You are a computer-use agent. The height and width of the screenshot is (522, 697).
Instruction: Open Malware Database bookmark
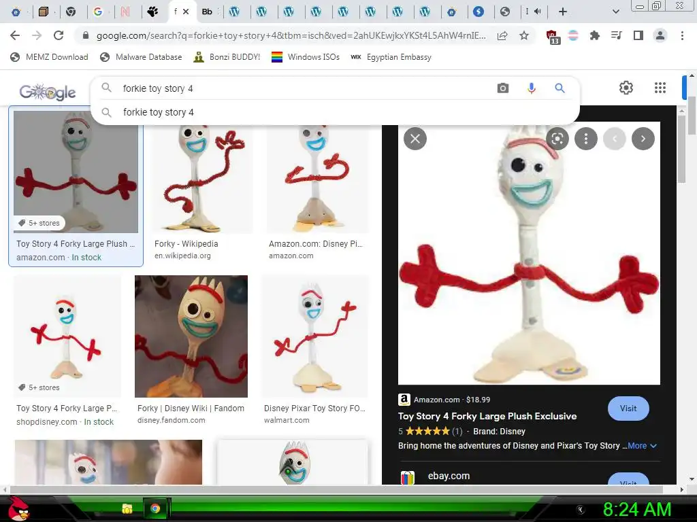142,57
